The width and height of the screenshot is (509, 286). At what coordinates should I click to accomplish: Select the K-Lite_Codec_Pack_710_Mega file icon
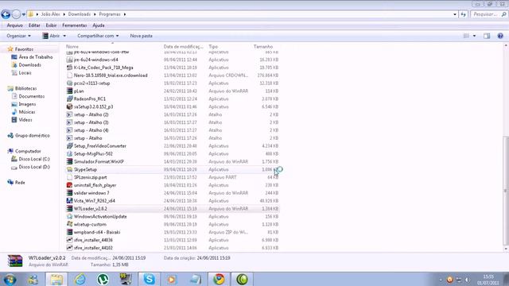tap(69, 68)
